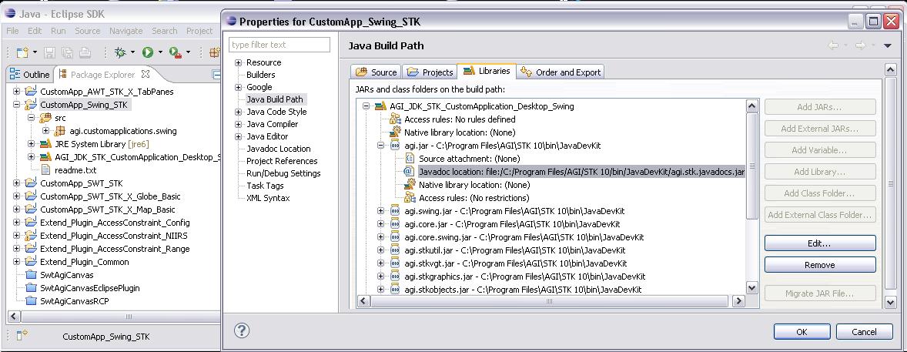Click the External Tools run icon
907x352 pixels.
(x=175, y=52)
